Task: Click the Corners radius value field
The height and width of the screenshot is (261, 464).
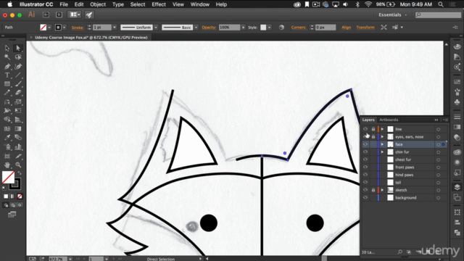Action: (326, 28)
